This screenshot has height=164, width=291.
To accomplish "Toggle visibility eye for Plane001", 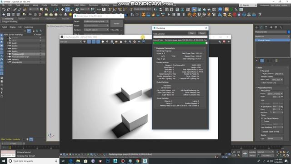I will click(x=8, y=60).
